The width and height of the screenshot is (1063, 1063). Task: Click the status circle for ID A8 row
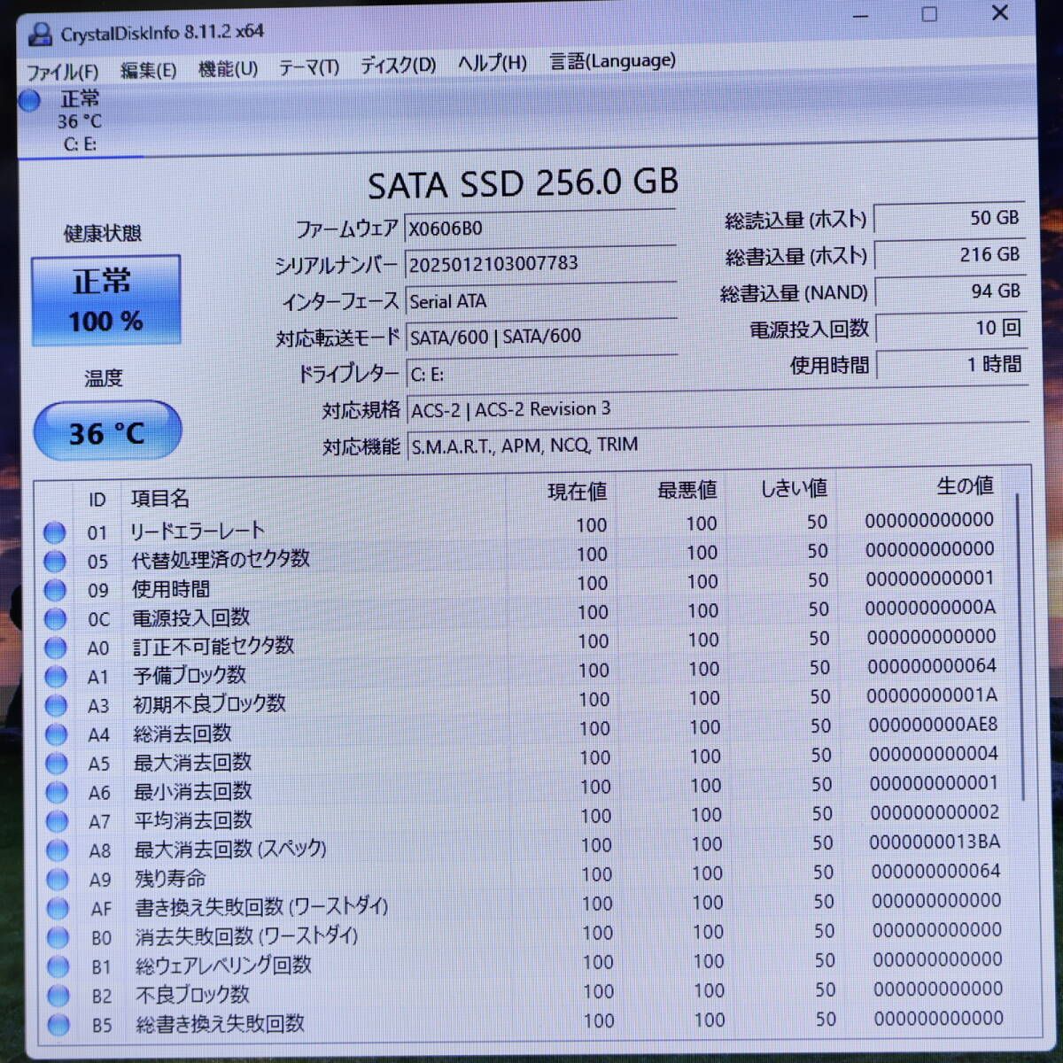pyautogui.click(x=58, y=850)
